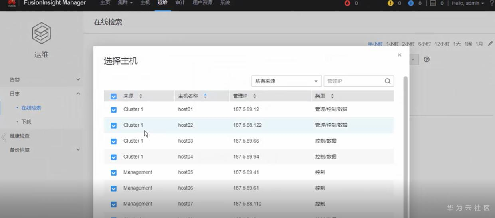The image size is (495, 218).
Task: Open the Hello, admin user dropdown
Action: (x=468, y=3)
